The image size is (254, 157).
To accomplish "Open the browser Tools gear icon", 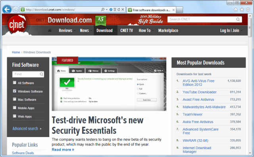I will point(248,9).
